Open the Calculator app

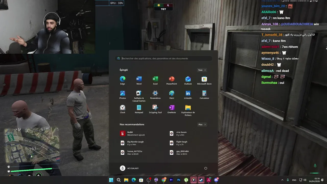(x=204, y=95)
